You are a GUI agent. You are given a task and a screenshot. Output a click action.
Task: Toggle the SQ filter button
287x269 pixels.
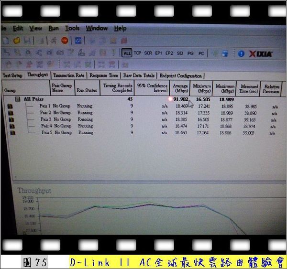point(180,53)
